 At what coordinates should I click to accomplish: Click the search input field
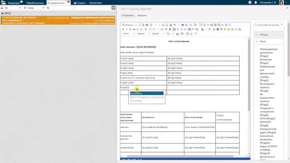pos(62,8)
